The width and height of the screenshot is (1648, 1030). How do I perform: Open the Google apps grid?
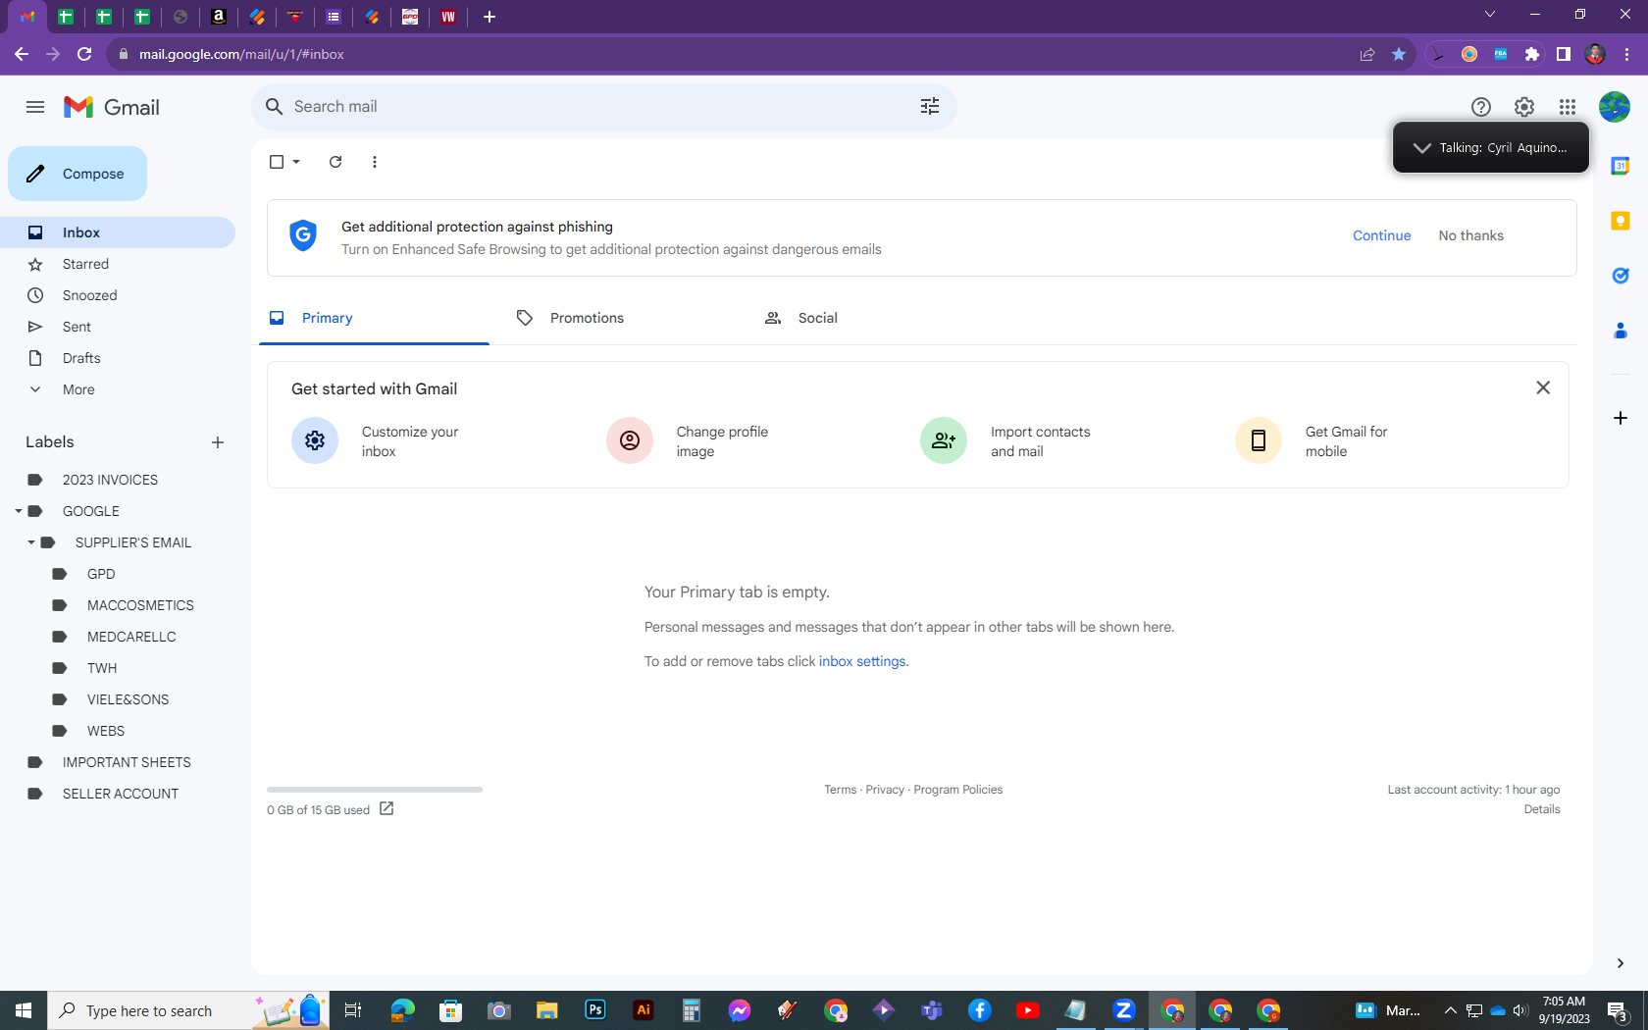pyautogui.click(x=1567, y=107)
